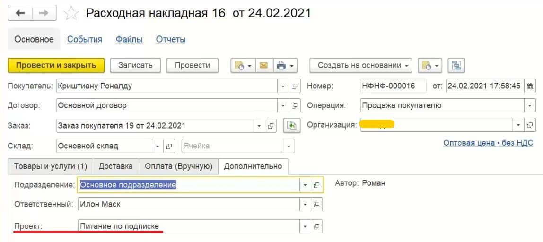The height and width of the screenshot is (242, 543).
Task: Add document to favorites with star icon
Action: click(71, 14)
